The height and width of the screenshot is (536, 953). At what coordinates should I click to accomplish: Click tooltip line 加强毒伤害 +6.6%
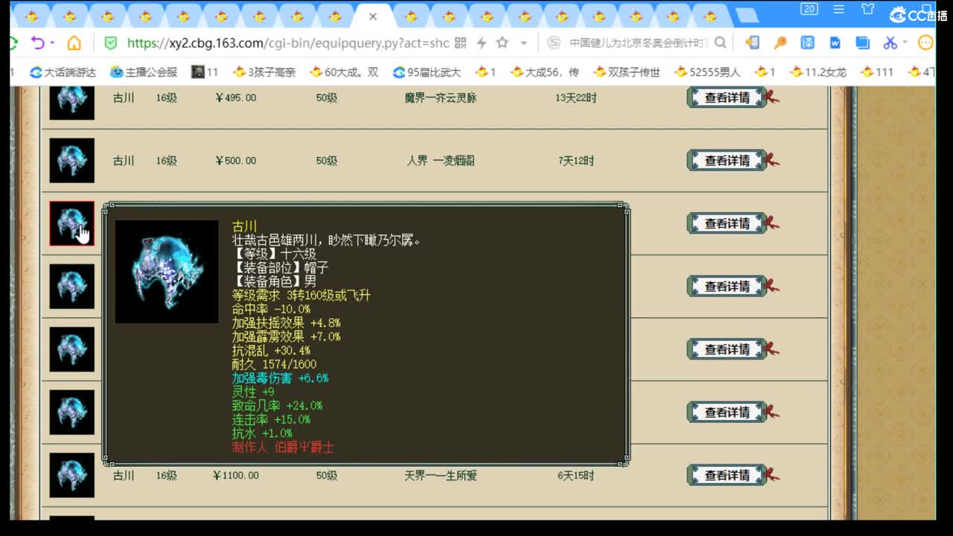[x=280, y=378]
